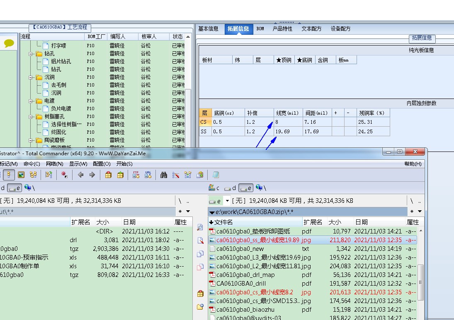Click the reread source directory toolbar icon
Screen dimensions: 454x320
coord(49,175)
